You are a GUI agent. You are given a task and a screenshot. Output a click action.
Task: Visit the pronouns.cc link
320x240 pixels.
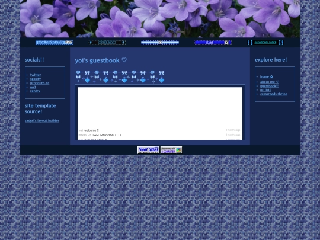coord(40,83)
